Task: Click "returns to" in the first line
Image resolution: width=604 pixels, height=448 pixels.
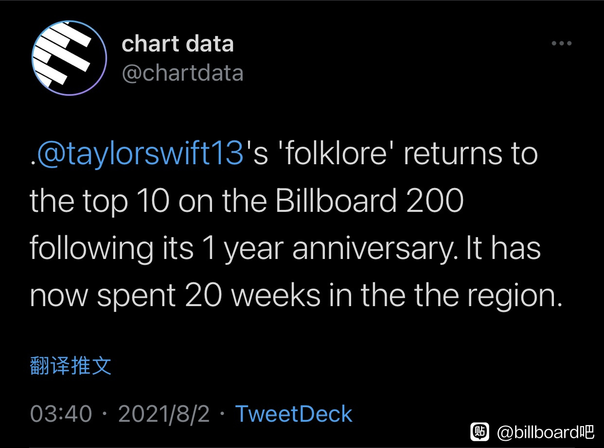Action: 471,154
